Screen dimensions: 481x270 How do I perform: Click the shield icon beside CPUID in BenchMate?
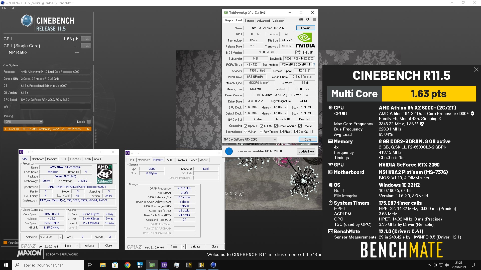click(x=472, y=113)
